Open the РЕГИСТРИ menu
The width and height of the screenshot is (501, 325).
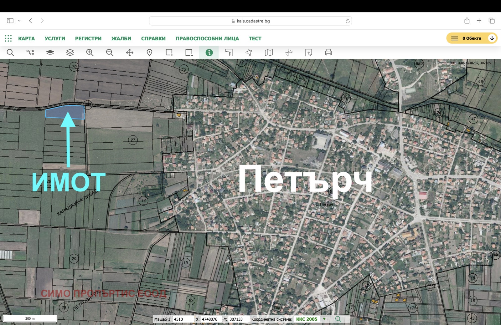click(x=88, y=38)
